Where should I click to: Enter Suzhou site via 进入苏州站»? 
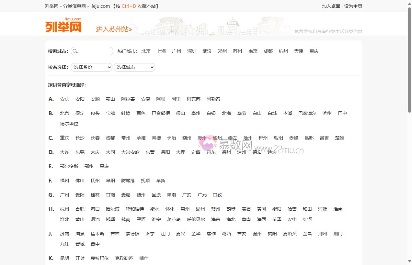click(x=114, y=29)
